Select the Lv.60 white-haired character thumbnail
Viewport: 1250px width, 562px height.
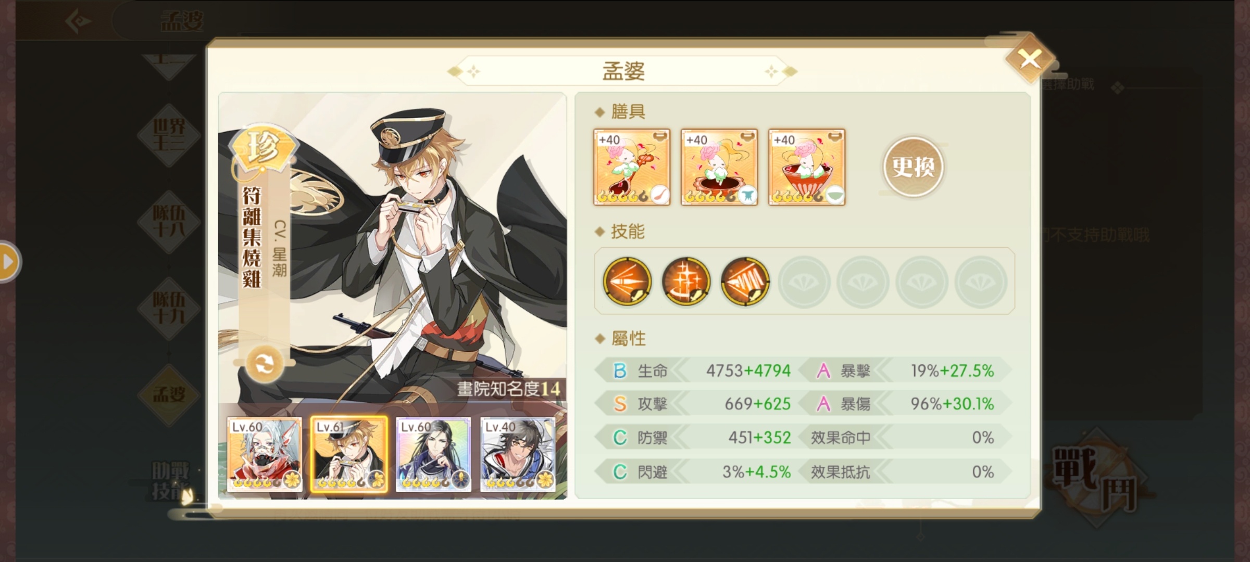pos(265,454)
